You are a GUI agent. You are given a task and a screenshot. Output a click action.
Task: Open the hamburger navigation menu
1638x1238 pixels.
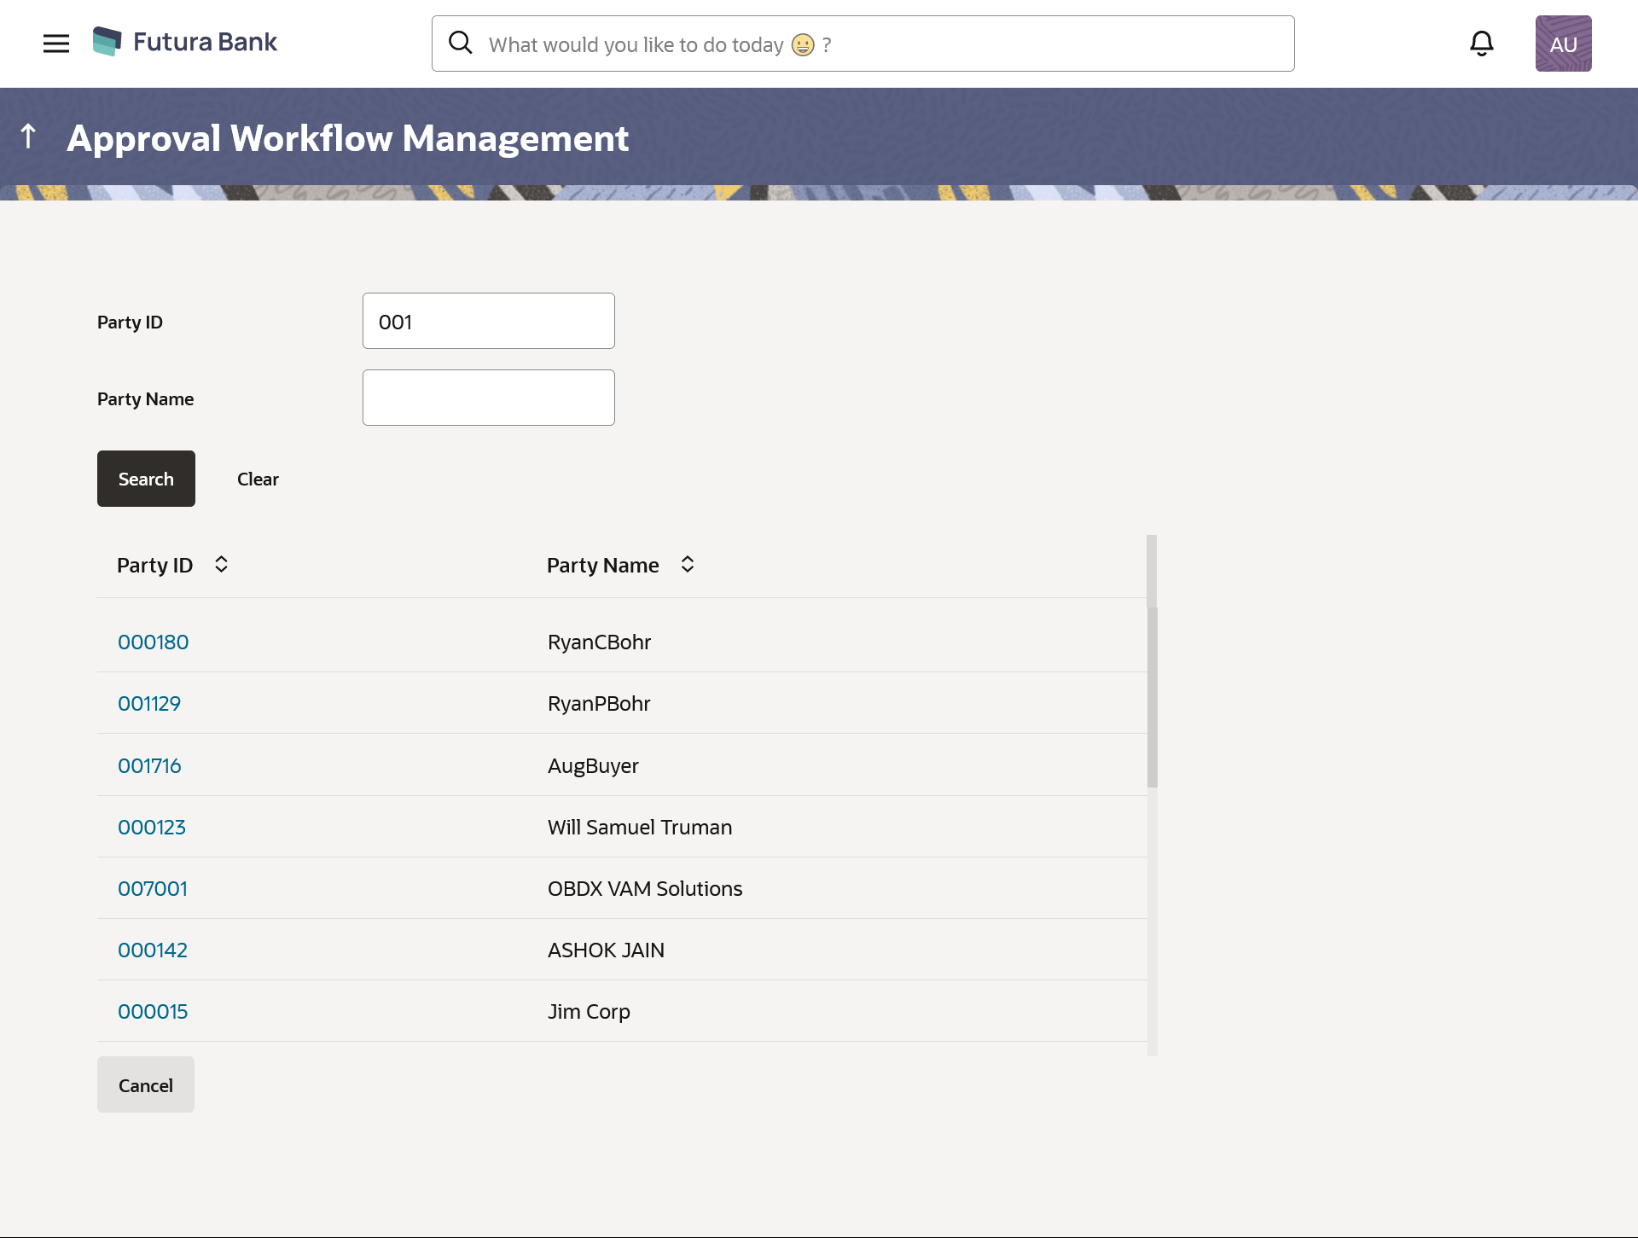56,44
